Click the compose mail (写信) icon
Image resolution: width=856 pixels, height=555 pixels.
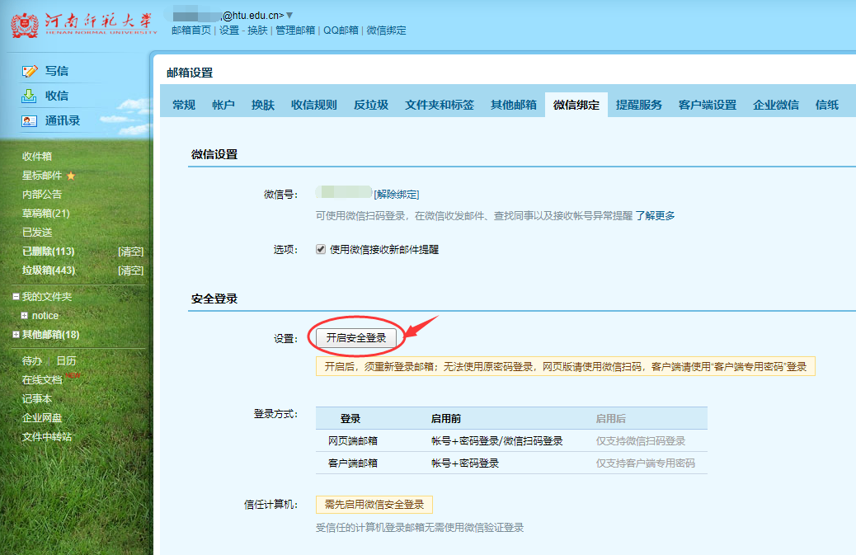[30, 72]
